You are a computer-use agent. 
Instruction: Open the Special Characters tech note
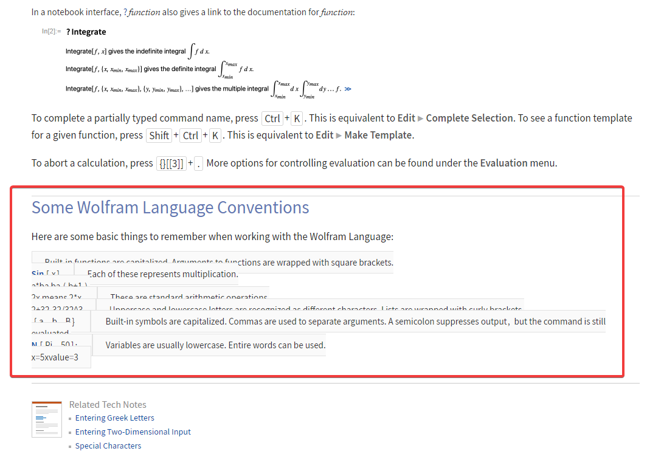point(108,446)
